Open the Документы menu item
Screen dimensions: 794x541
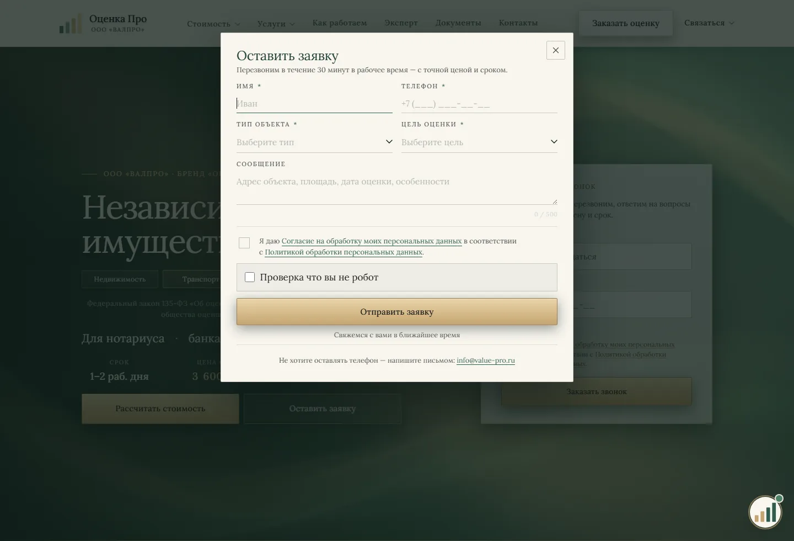coord(458,23)
